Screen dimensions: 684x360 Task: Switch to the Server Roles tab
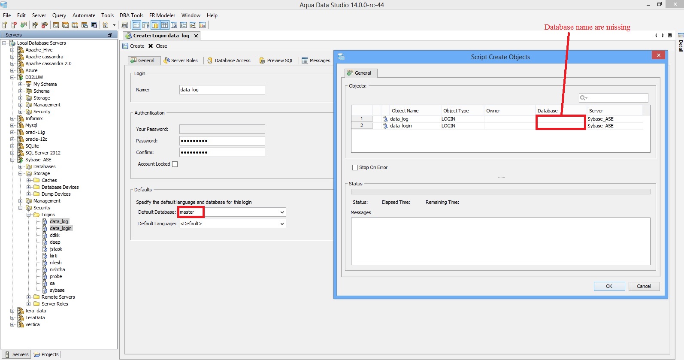pos(180,61)
